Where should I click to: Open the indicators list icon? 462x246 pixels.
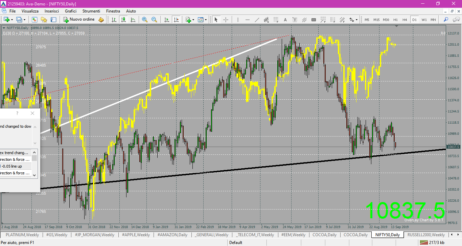[x=188, y=20]
